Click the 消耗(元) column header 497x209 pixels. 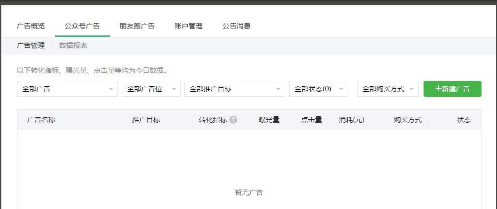[x=352, y=120]
